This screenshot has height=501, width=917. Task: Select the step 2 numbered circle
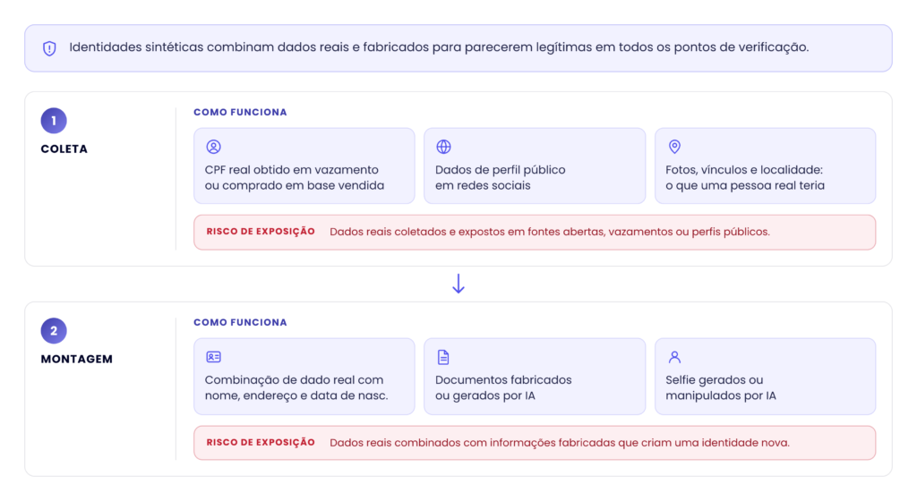(x=54, y=331)
